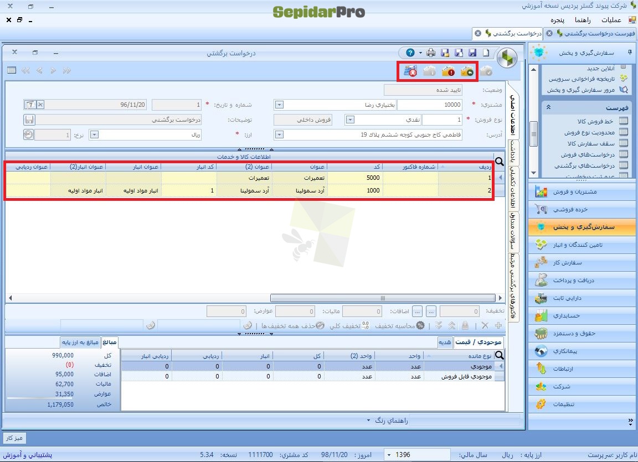The image size is (638, 462).
Task: Open the خط فروش کالا list item
Action: 595,121
